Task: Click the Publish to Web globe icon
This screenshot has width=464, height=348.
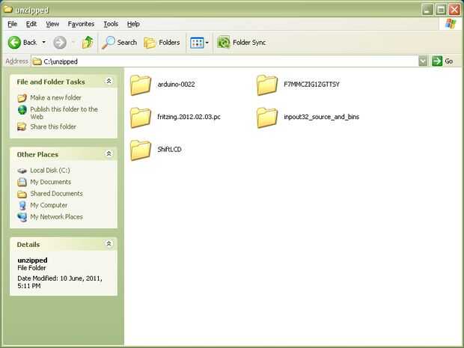Action: click(22, 110)
